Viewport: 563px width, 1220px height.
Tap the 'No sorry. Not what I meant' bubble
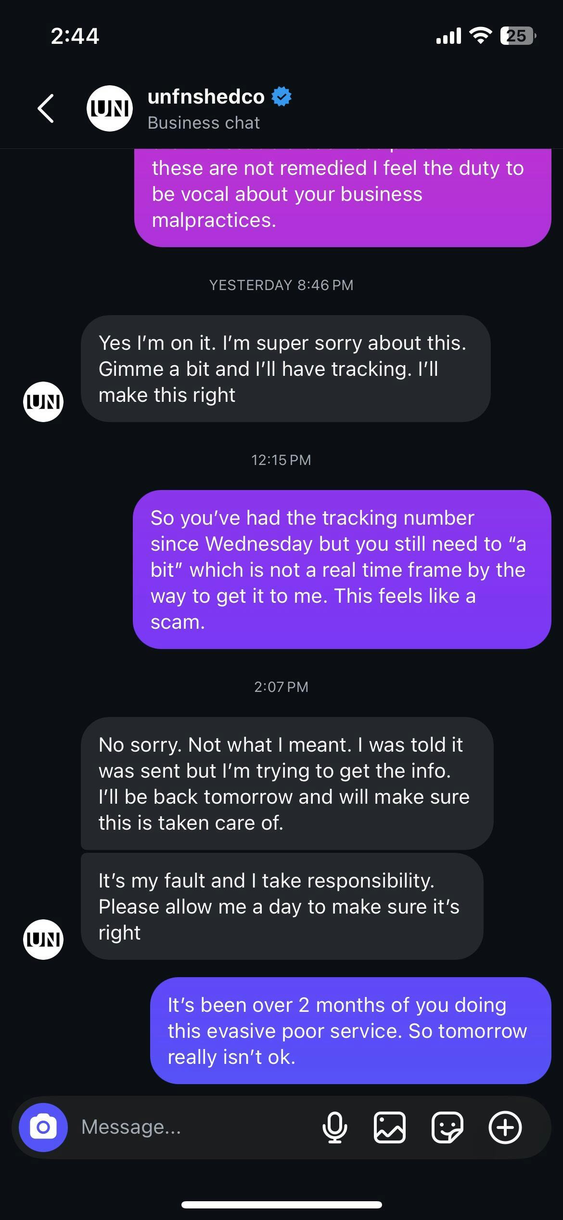287,783
